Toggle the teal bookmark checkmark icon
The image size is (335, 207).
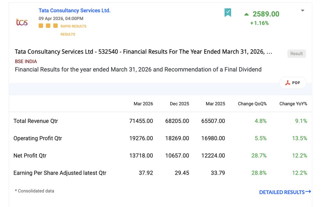[228, 13]
